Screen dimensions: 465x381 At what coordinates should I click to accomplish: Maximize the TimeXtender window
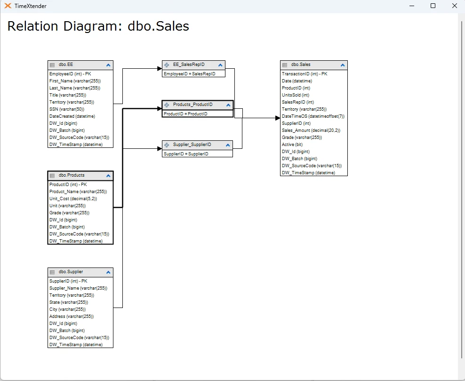433,6
